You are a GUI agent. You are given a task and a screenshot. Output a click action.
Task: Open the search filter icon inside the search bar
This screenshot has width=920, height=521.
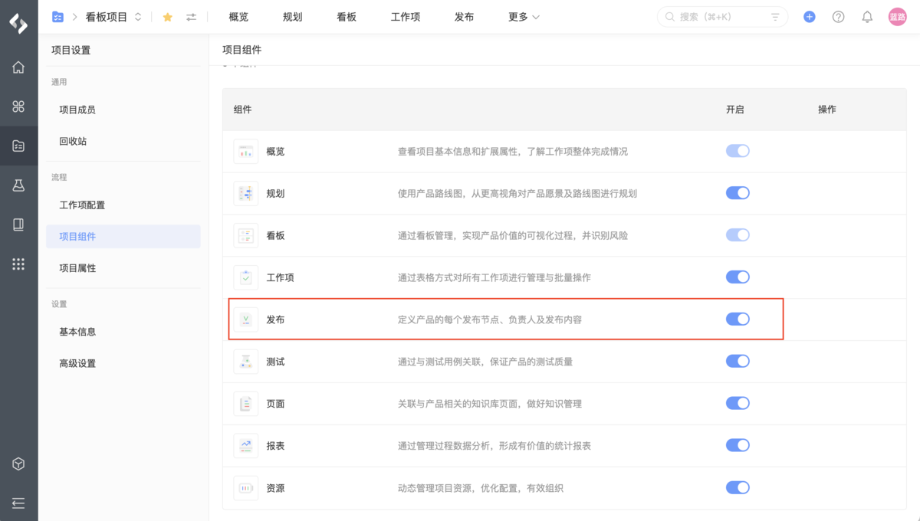[x=775, y=16]
